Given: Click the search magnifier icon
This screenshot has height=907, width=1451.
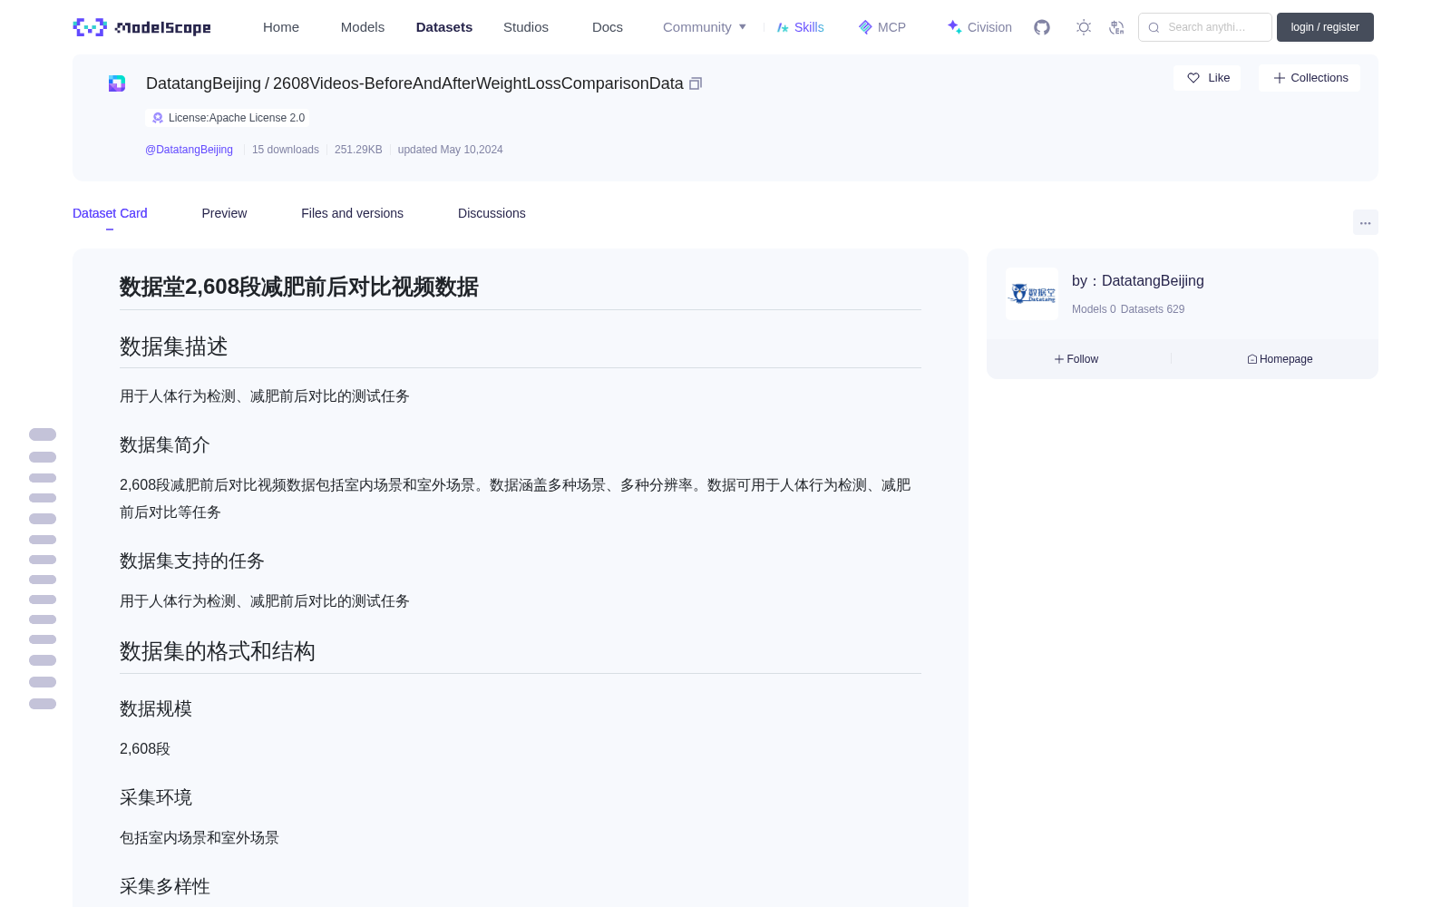Looking at the screenshot, I should pyautogui.click(x=1154, y=27).
